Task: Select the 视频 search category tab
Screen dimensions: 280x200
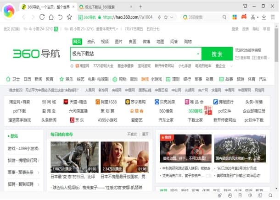Action: (x=105, y=41)
